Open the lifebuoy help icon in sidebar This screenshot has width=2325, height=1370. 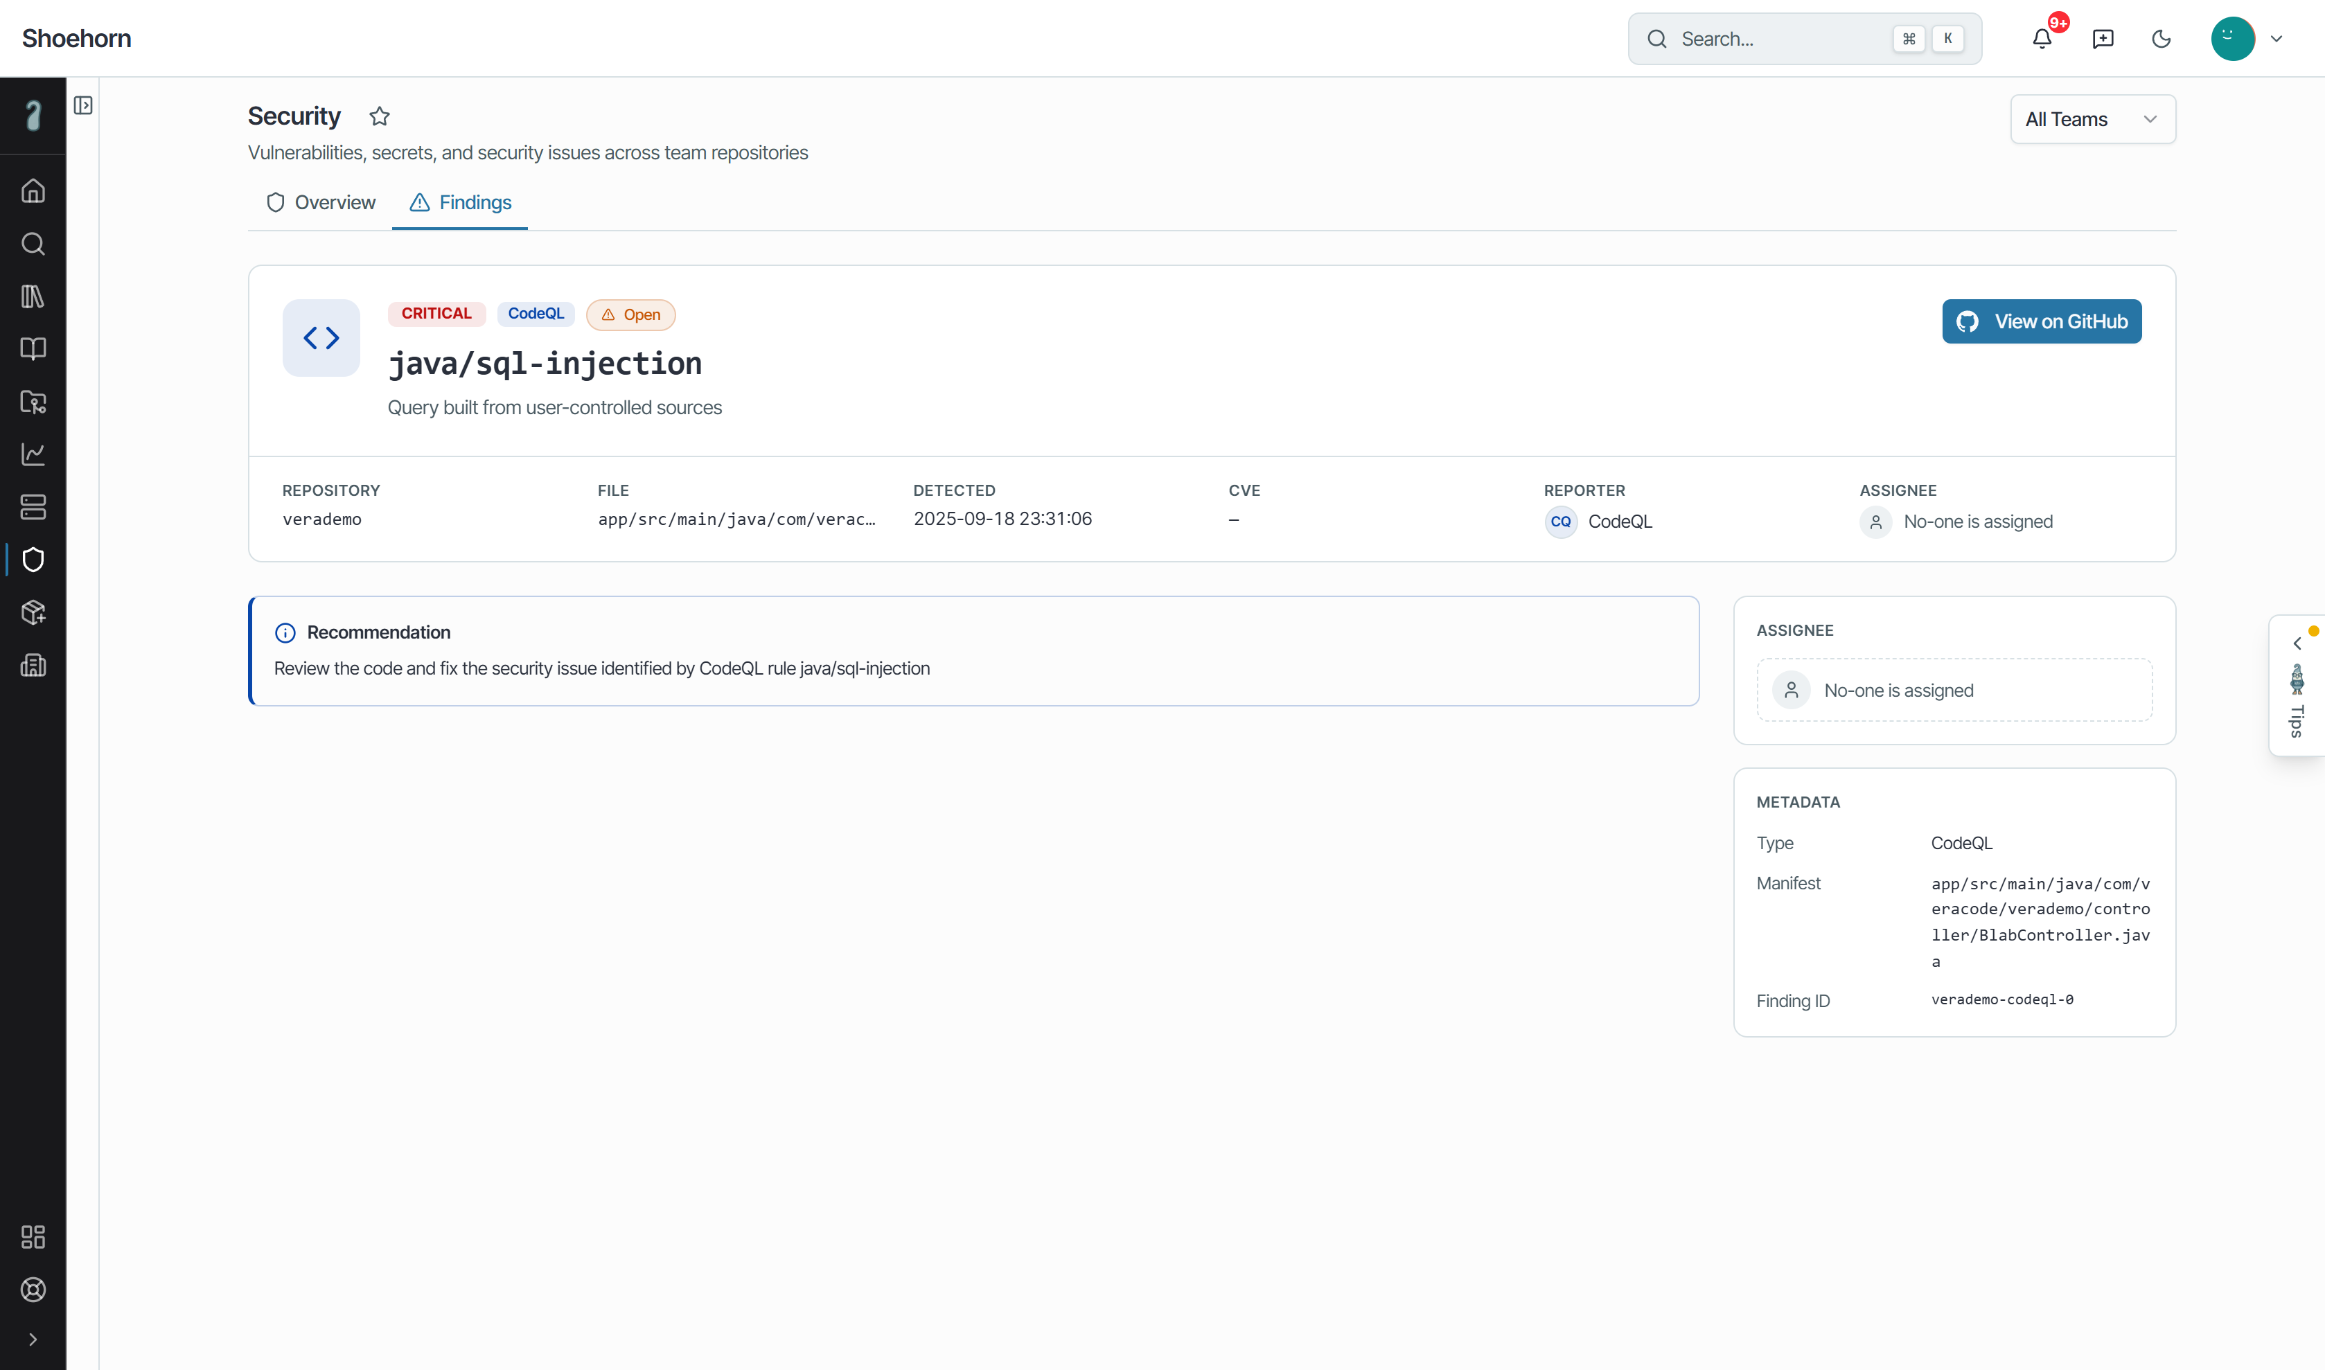tap(33, 1290)
